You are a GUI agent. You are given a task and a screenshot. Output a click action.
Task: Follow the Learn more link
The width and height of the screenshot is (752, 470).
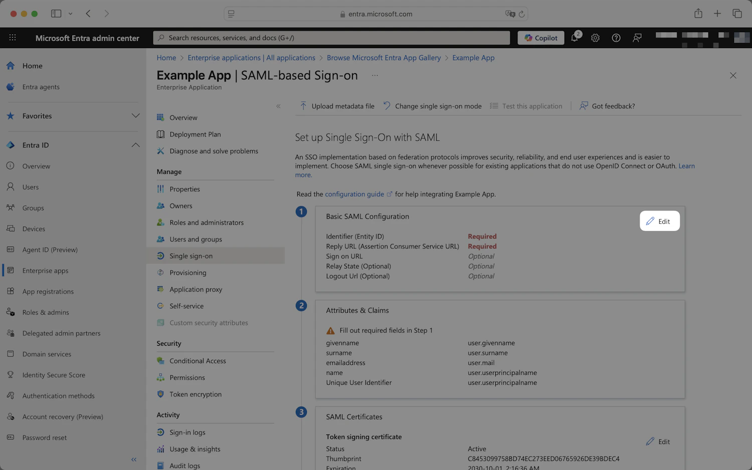(x=686, y=166)
